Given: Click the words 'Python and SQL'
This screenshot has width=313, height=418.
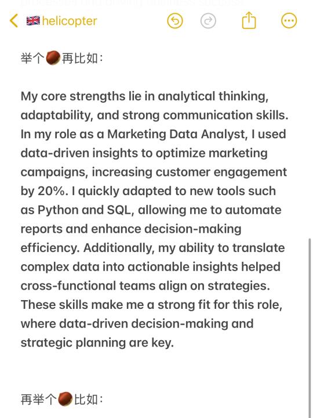Looking at the screenshot, I should [84, 210].
